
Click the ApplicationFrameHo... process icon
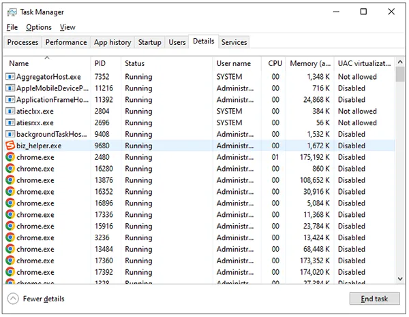10,100
